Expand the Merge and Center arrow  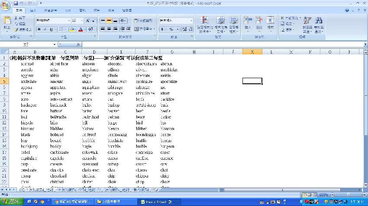point(154,29)
